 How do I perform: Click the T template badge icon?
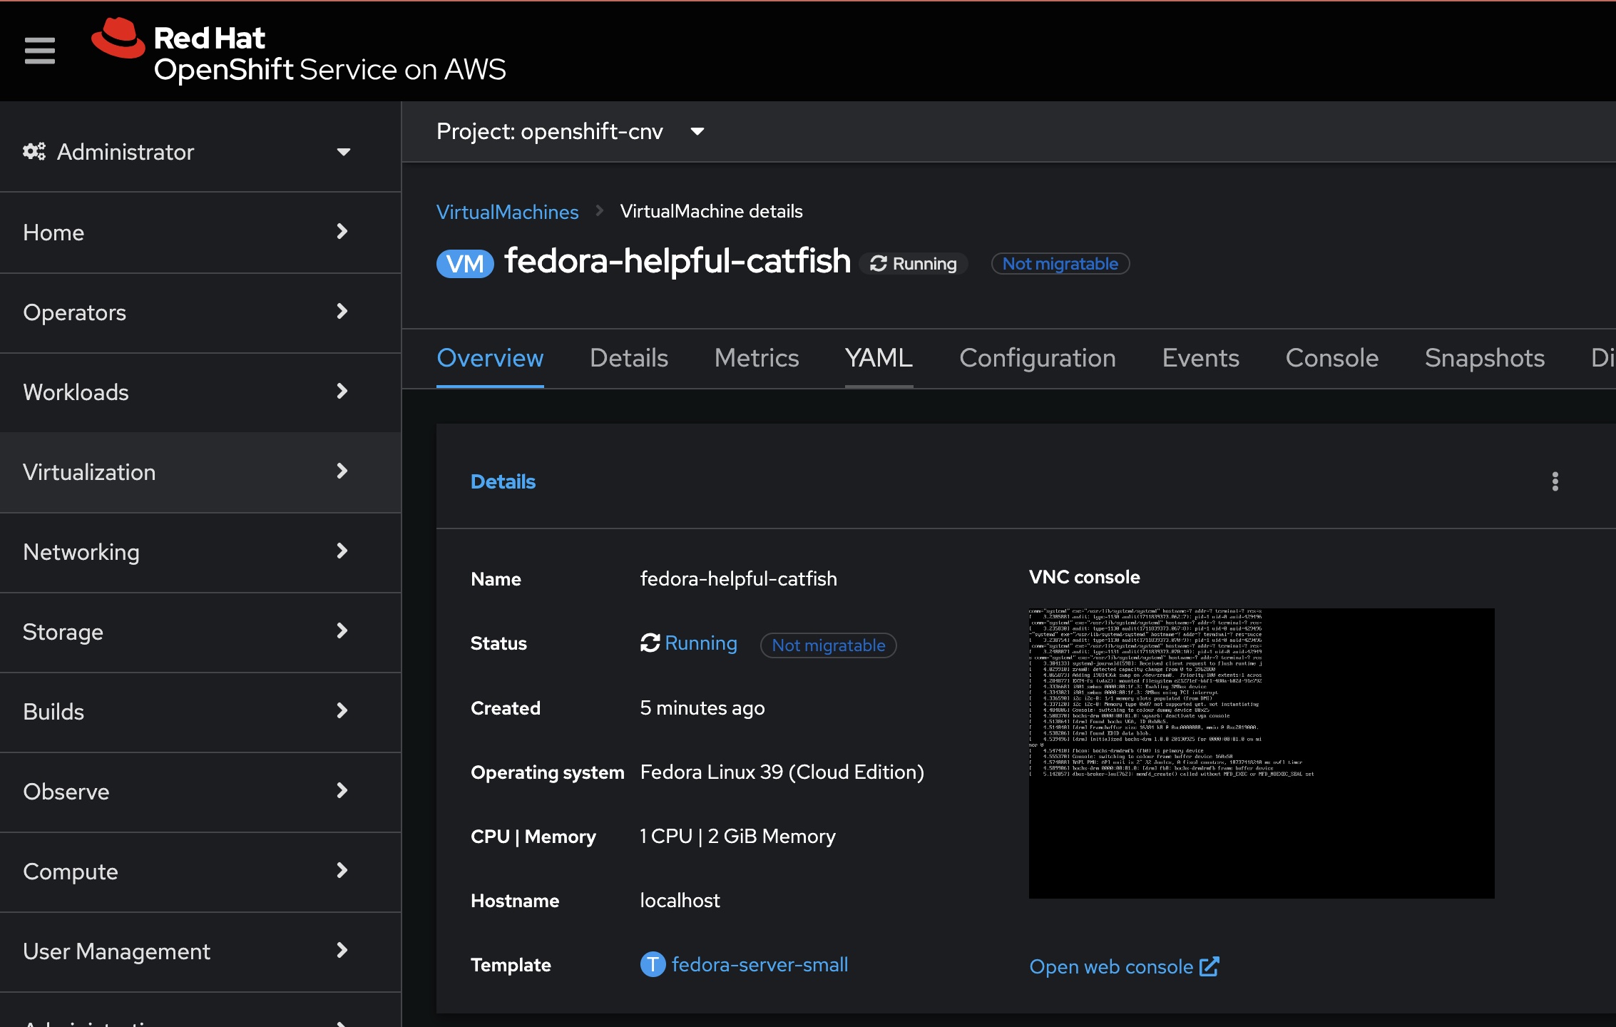(x=652, y=965)
